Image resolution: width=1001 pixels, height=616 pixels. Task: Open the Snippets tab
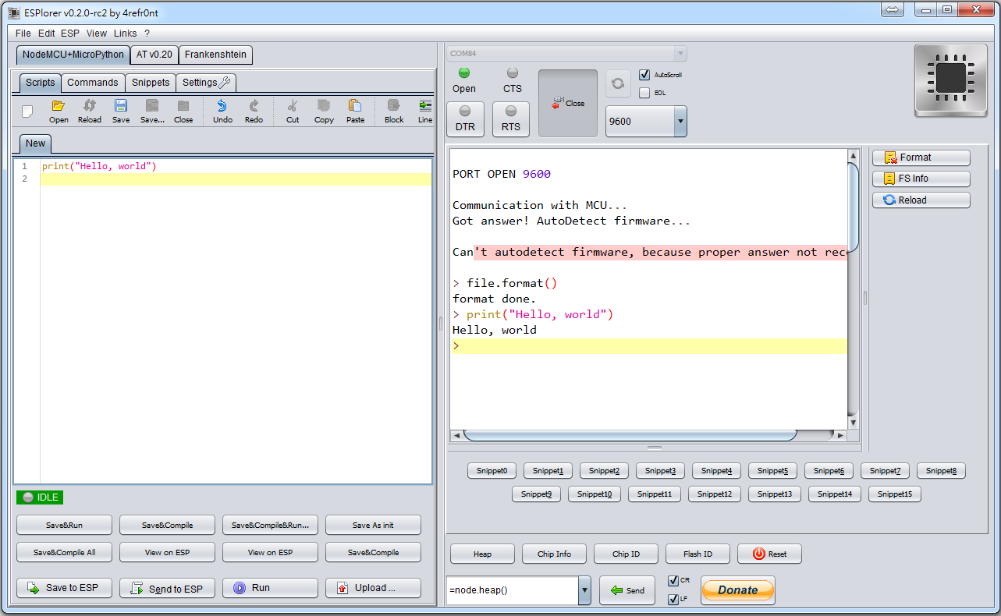(151, 83)
